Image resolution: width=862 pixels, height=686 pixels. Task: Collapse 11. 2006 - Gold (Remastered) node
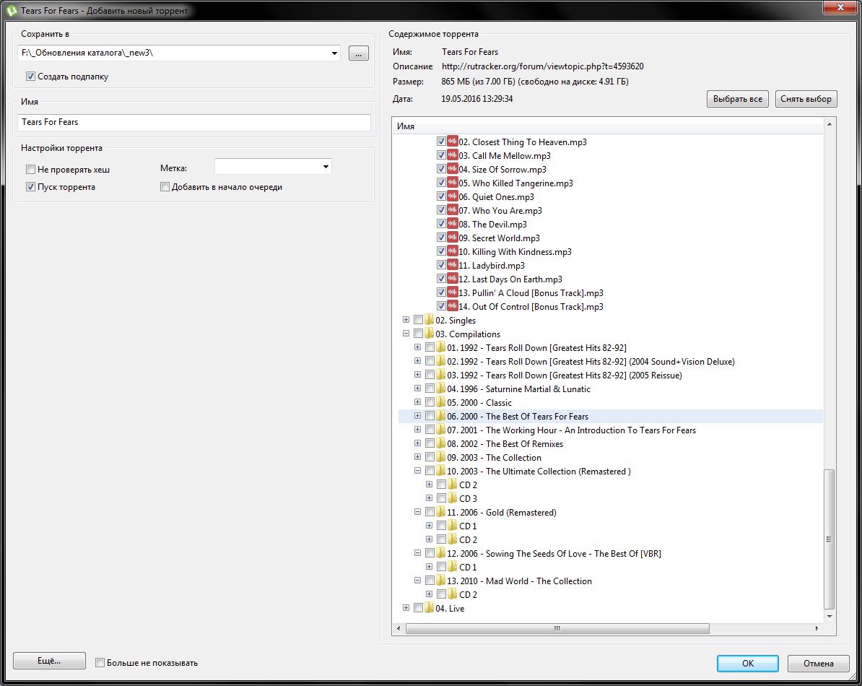[417, 512]
